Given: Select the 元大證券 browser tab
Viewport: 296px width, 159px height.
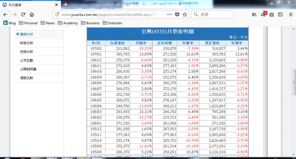Looking at the screenshot, I should [30, 5].
